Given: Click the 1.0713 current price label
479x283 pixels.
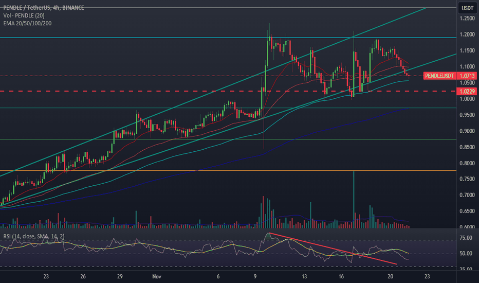Looking at the screenshot, I should pos(467,76).
